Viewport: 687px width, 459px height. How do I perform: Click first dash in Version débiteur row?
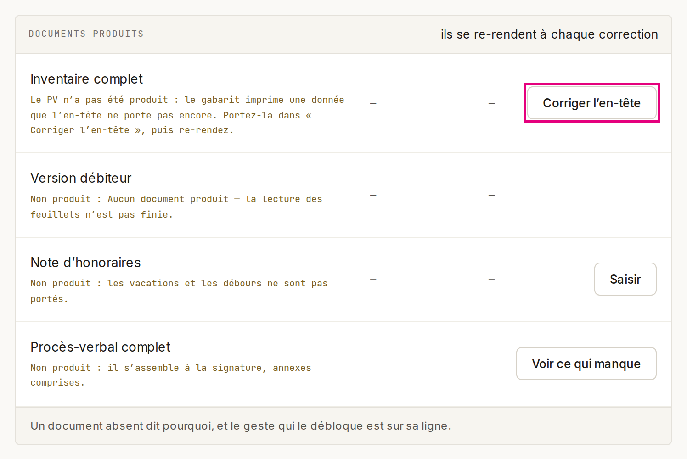373,195
